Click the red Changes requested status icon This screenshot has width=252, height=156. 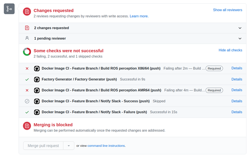[27, 12]
